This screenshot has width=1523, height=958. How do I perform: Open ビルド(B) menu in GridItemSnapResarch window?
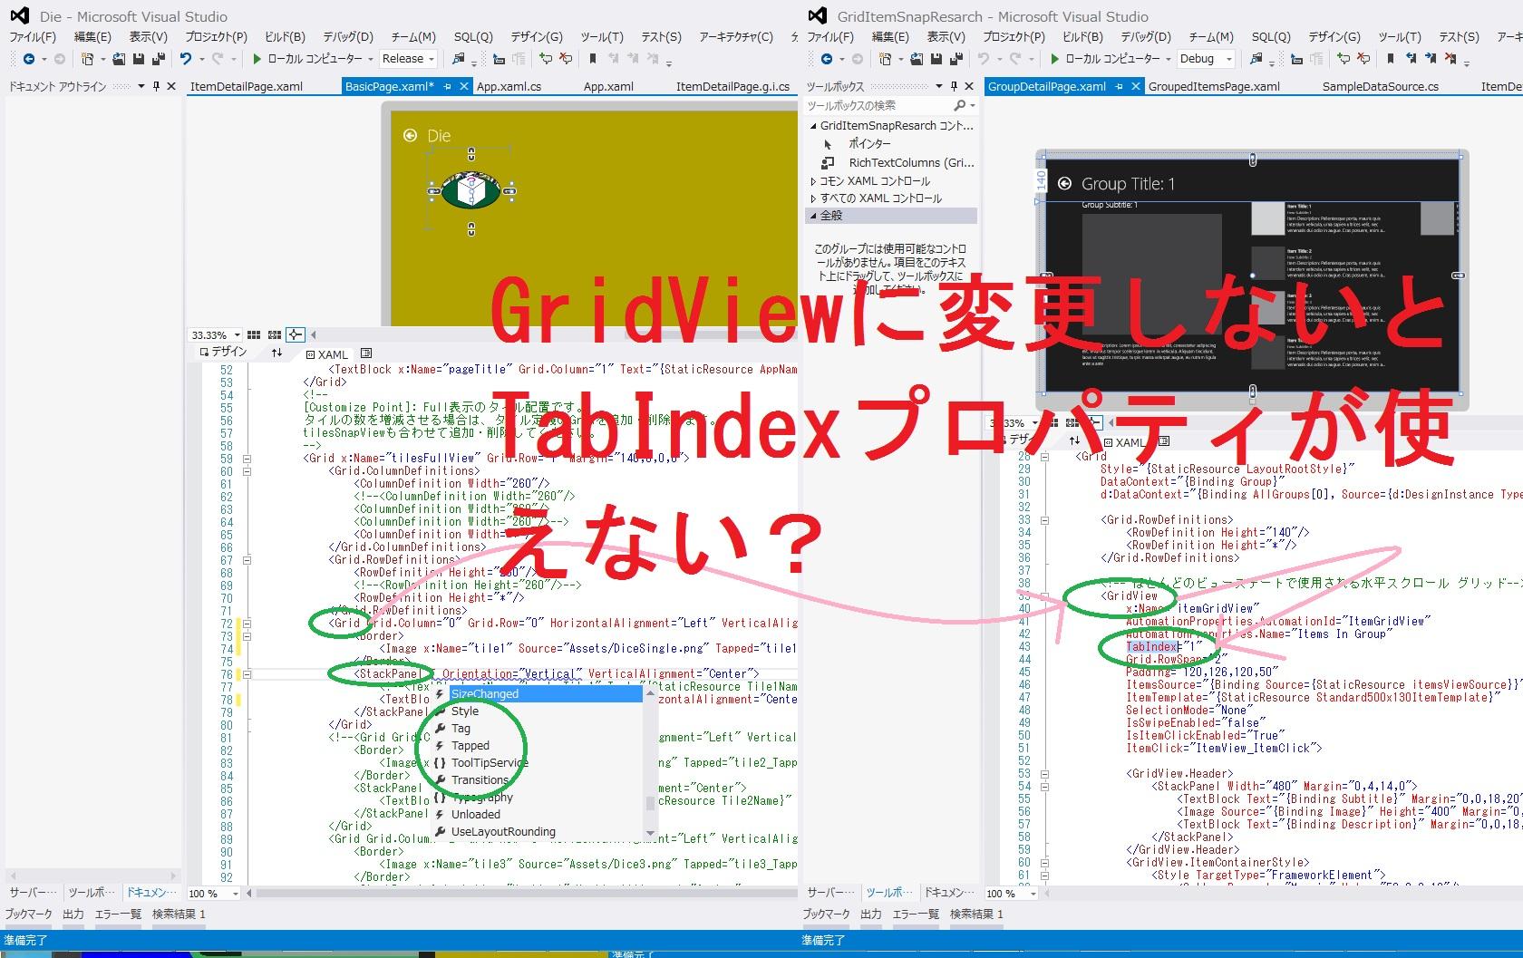pos(1082,37)
